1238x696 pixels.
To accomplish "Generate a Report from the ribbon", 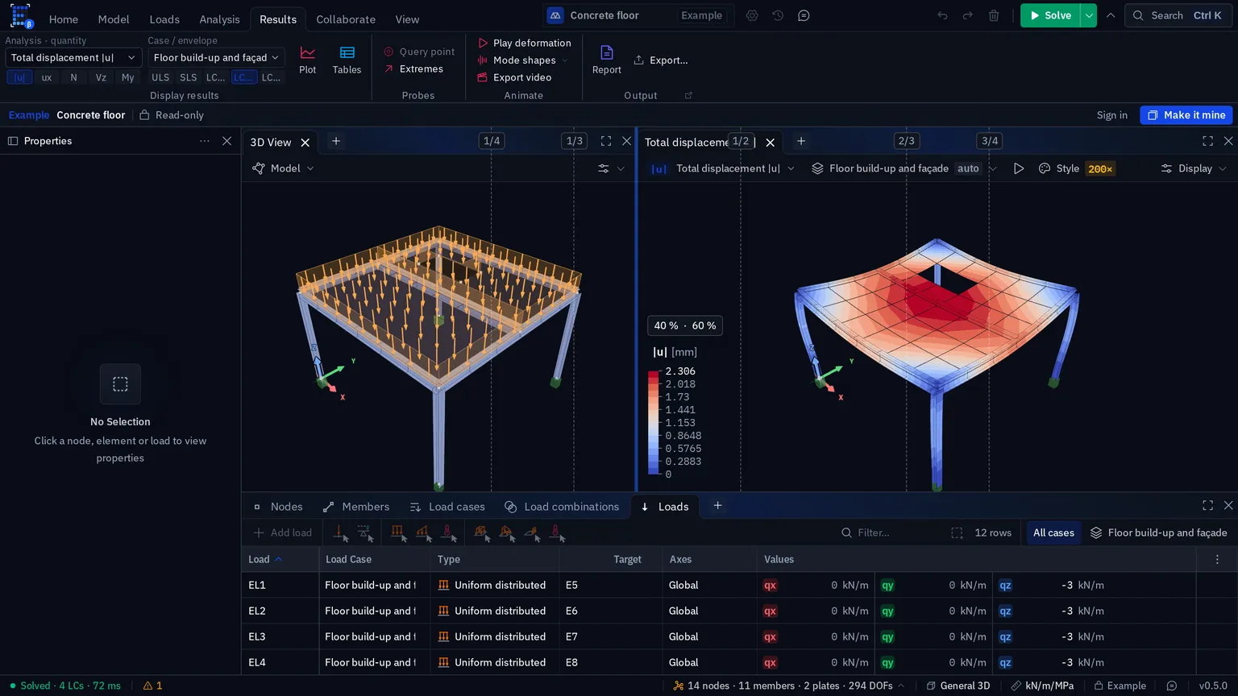I will click(x=606, y=60).
